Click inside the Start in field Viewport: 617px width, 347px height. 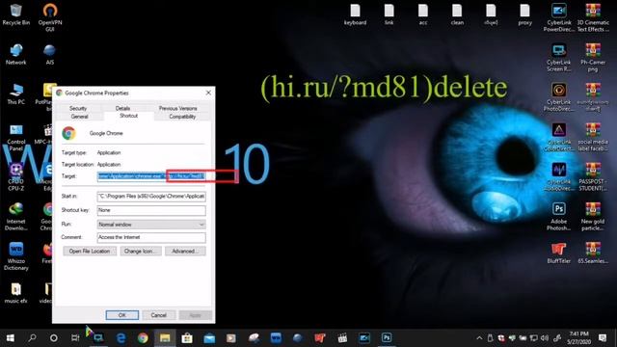pos(151,196)
